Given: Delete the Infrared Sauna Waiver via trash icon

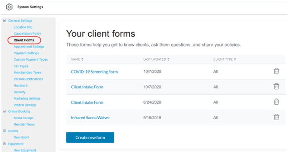Looking at the screenshot, I should pos(276,117).
